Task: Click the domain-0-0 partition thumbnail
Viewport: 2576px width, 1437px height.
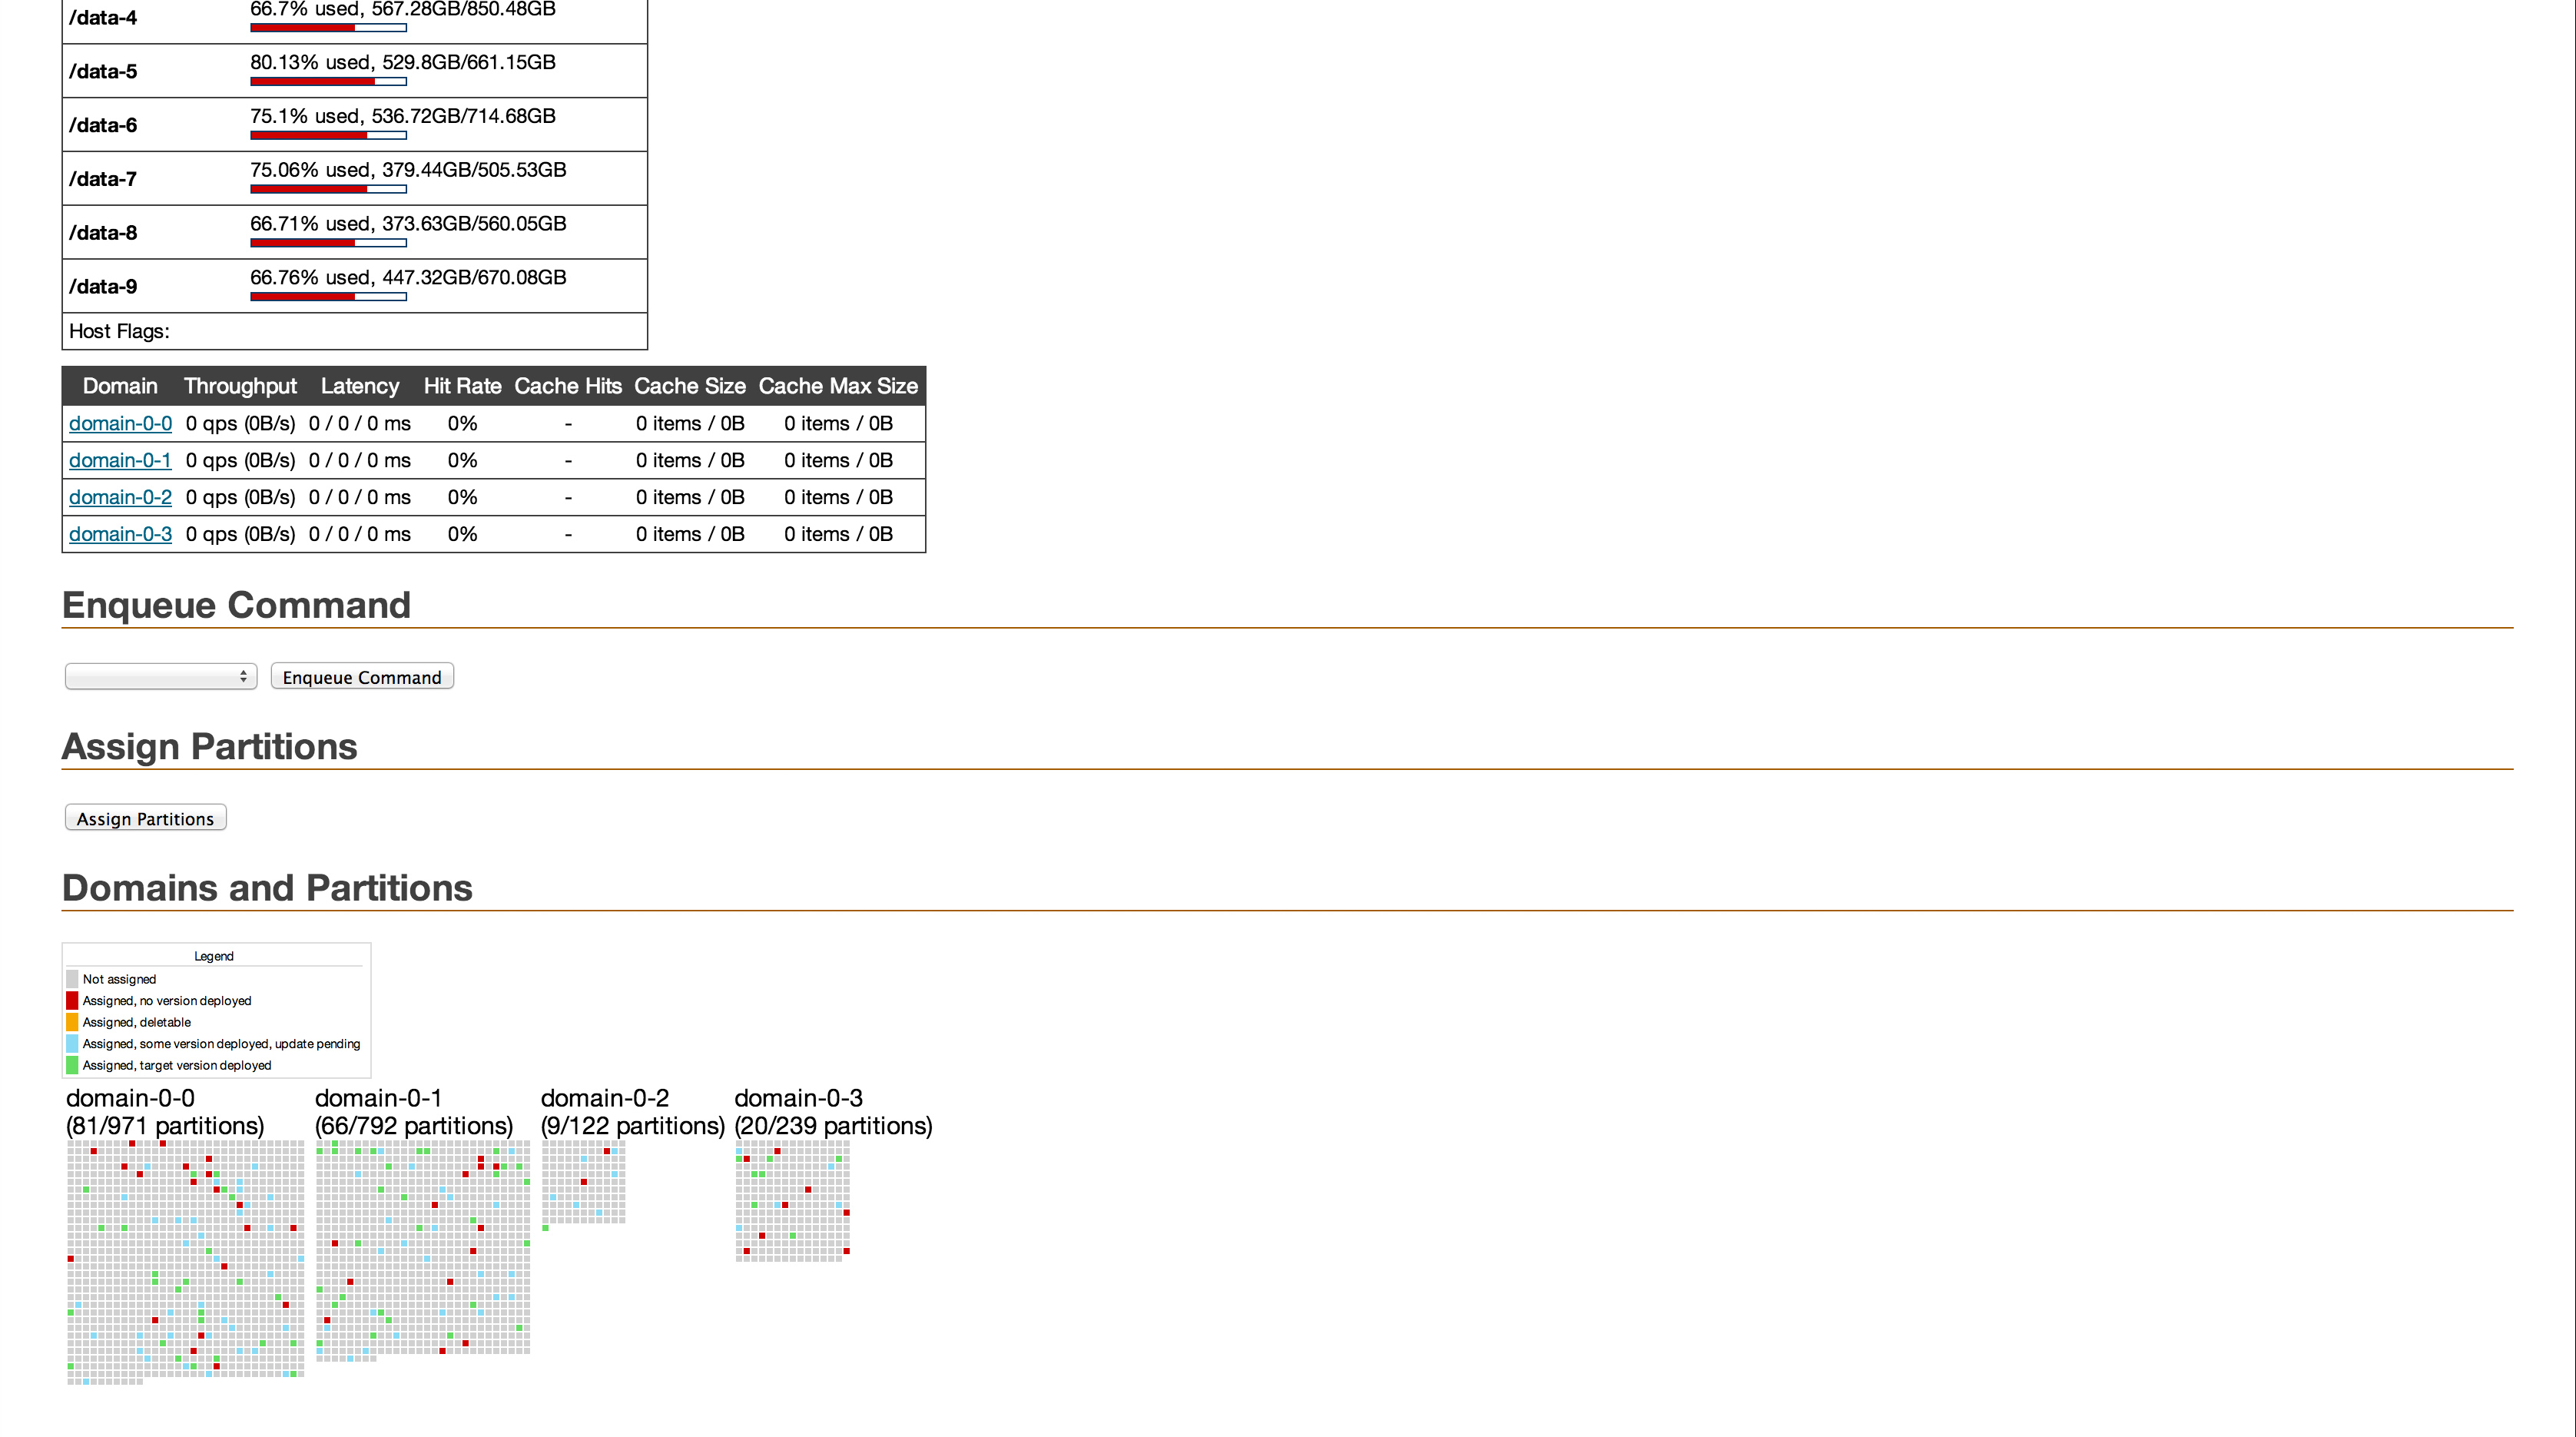Action: [x=186, y=1266]
